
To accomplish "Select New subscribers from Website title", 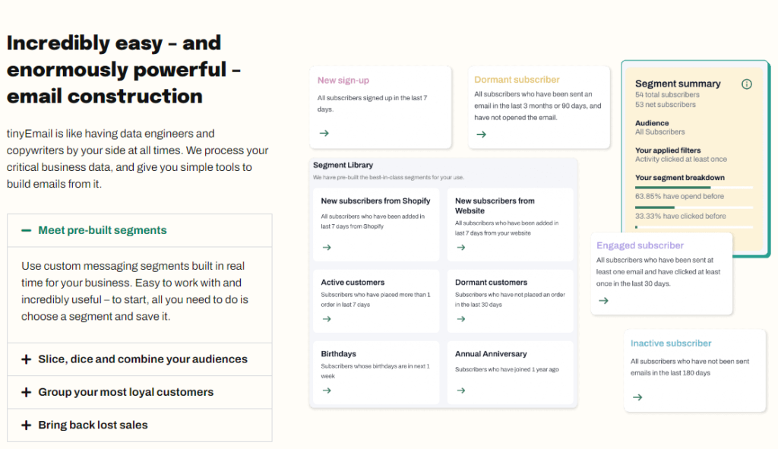I will (x=495, y=205).
